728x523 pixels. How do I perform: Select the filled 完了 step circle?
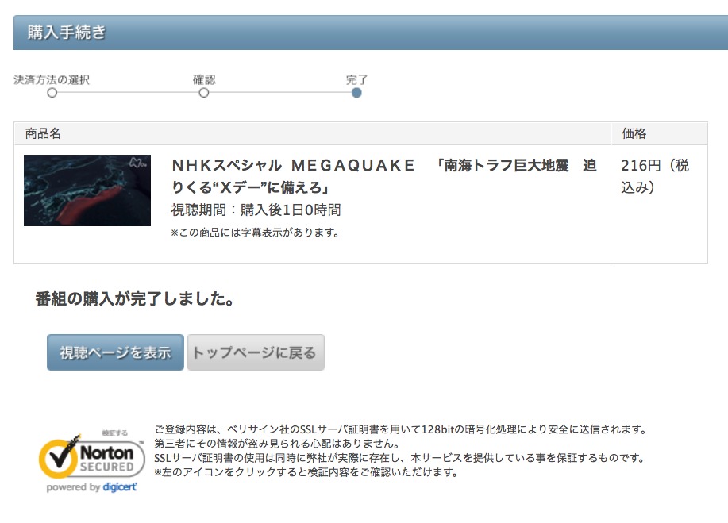pos(356,93)
